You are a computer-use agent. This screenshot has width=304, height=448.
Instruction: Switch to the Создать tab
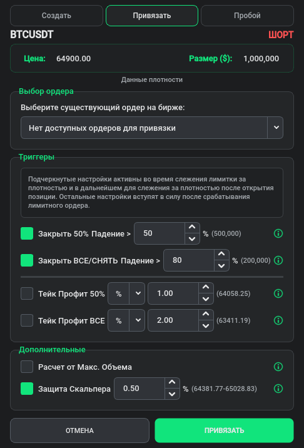(x=56, y=16)
